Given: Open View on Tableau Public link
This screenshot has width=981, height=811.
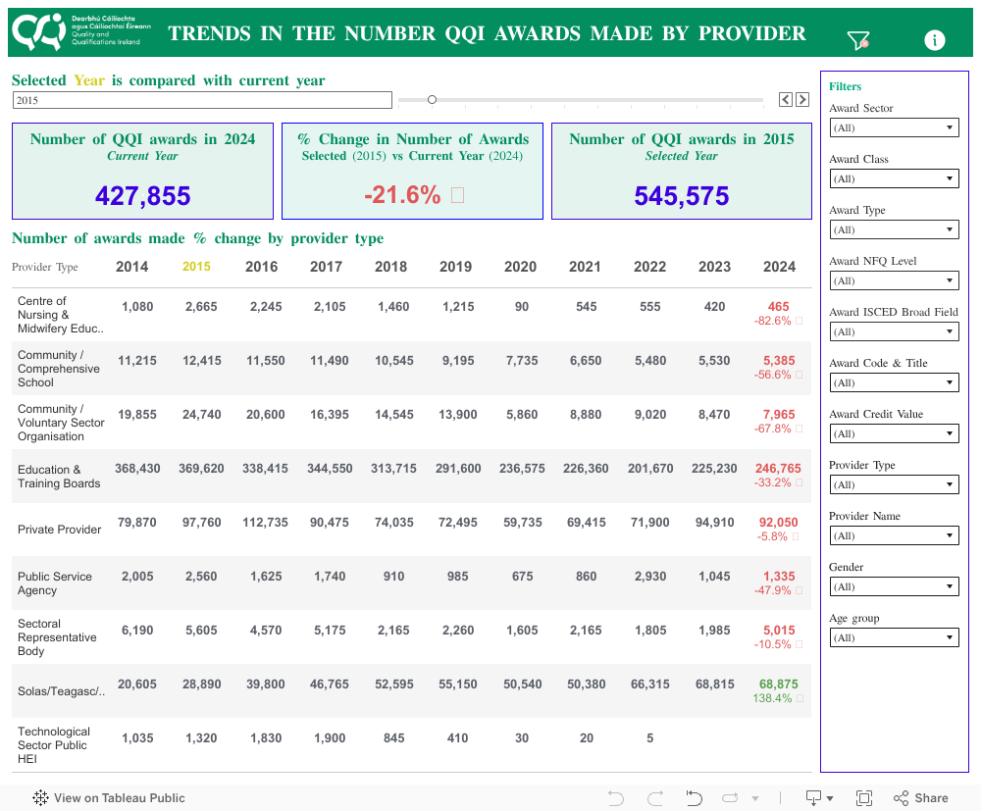Looking at the screenshot, I should [x=109, y=797].
